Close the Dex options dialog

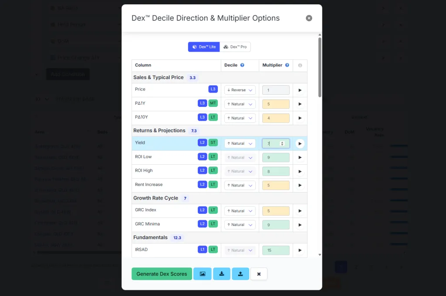tap(309, 18)
